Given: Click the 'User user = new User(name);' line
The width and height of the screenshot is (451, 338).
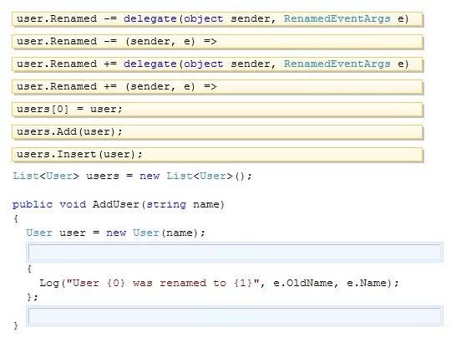Looking at the screenshot, I should pos(115,233).
